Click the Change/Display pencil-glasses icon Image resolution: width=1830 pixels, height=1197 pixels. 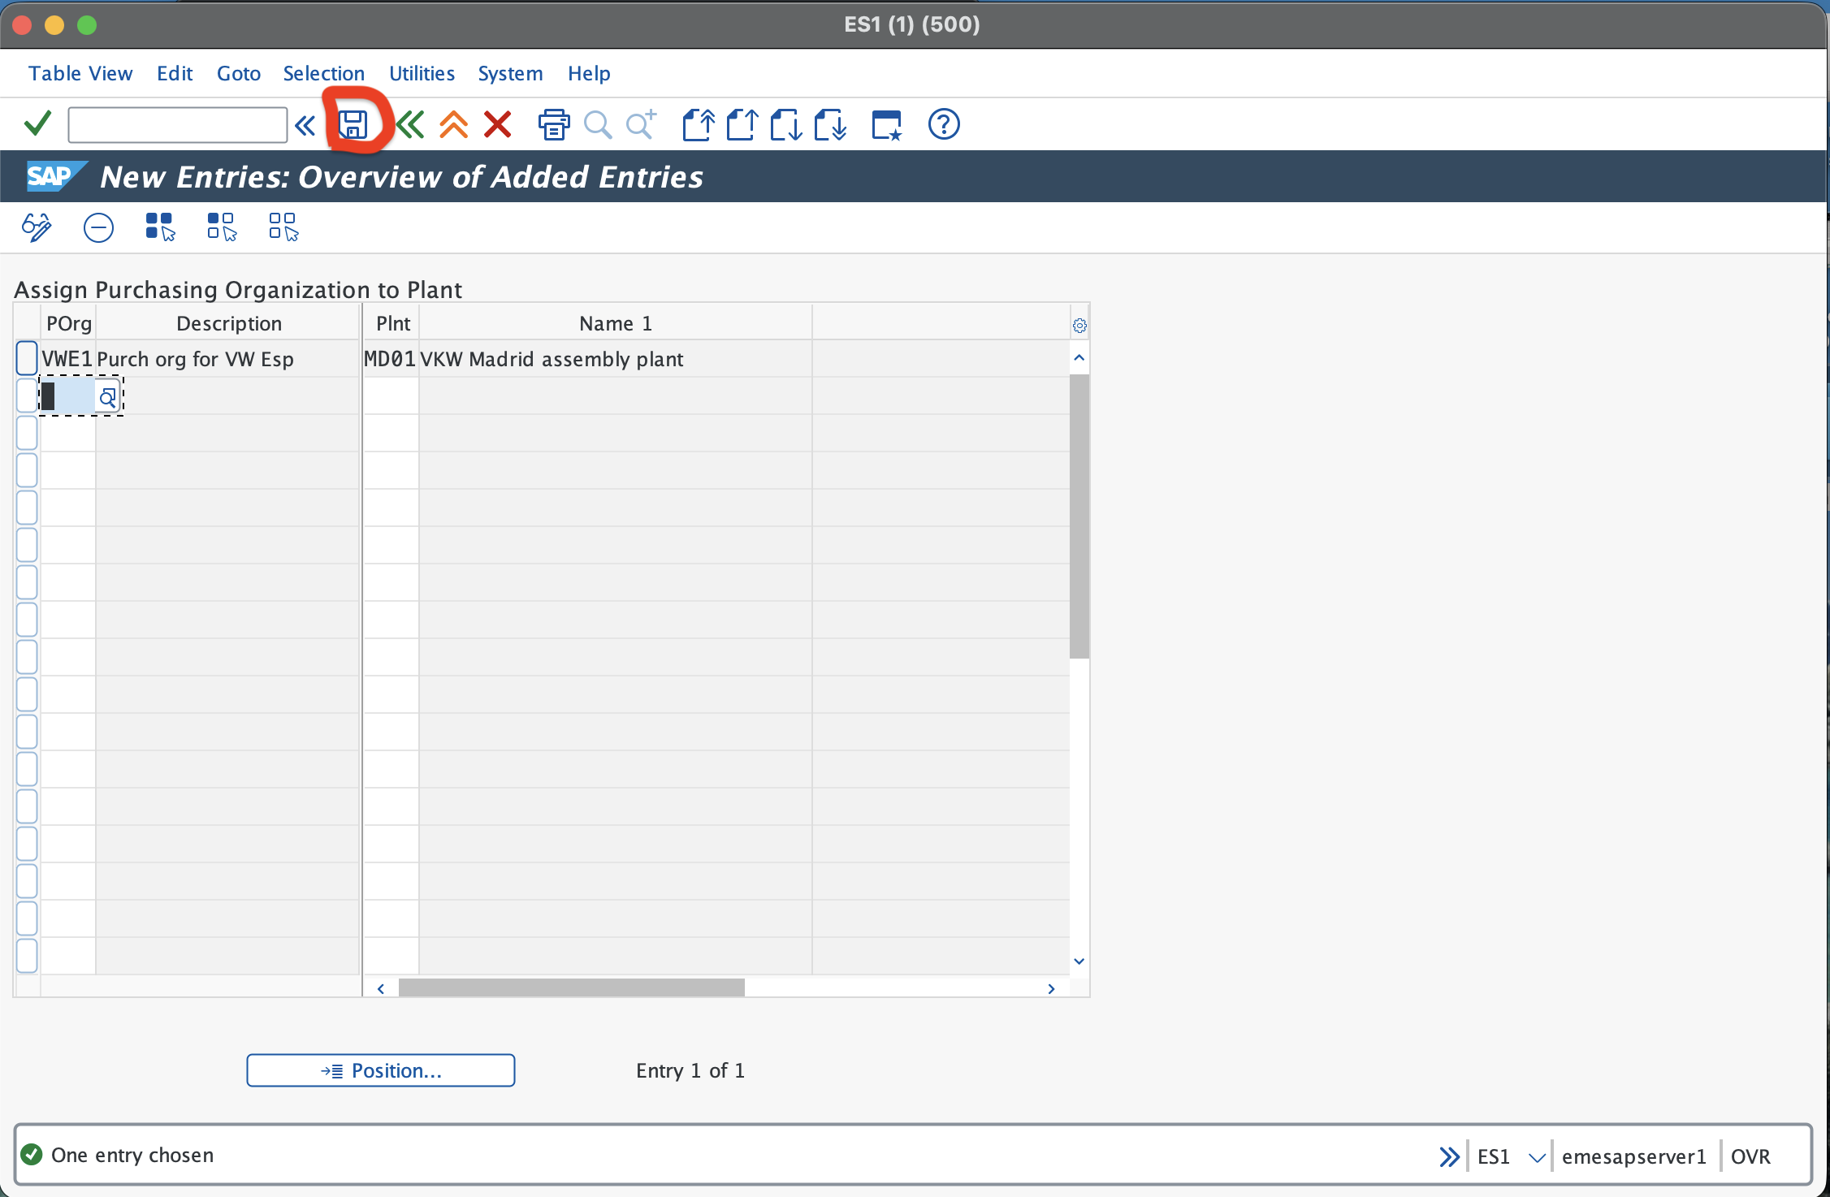click(37, 227)
